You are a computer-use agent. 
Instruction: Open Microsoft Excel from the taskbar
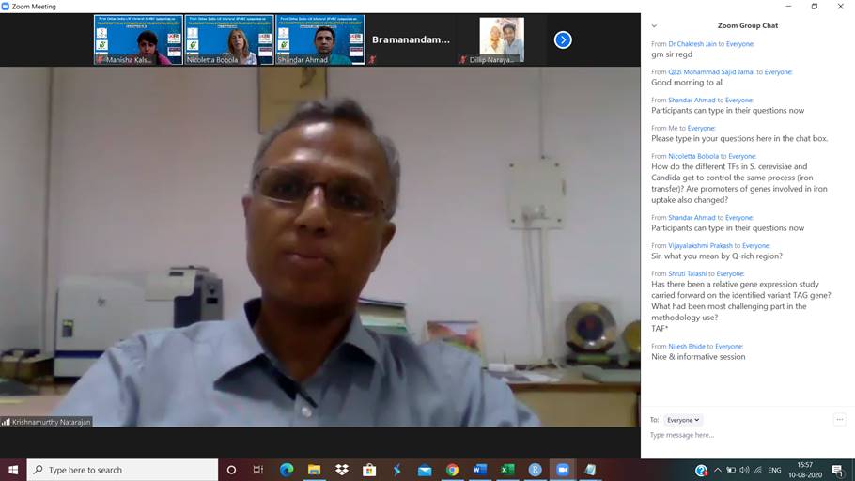point(507,470)
